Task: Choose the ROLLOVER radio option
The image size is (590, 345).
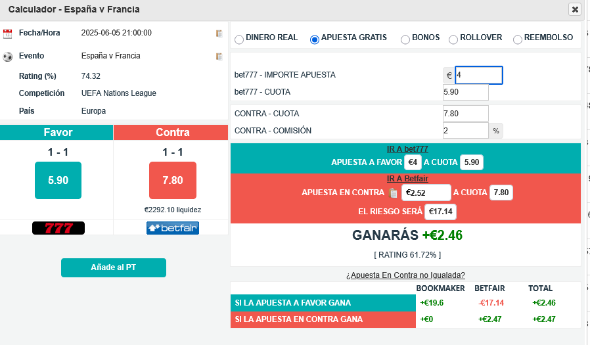Action: point(453,39)
